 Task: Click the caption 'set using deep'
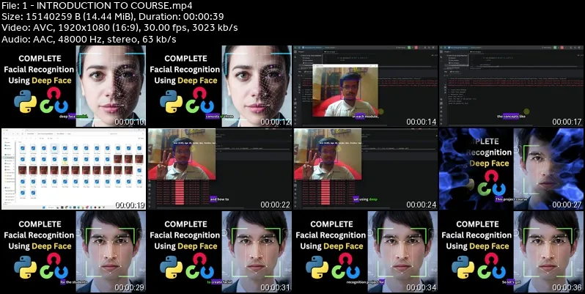[365, 199]
